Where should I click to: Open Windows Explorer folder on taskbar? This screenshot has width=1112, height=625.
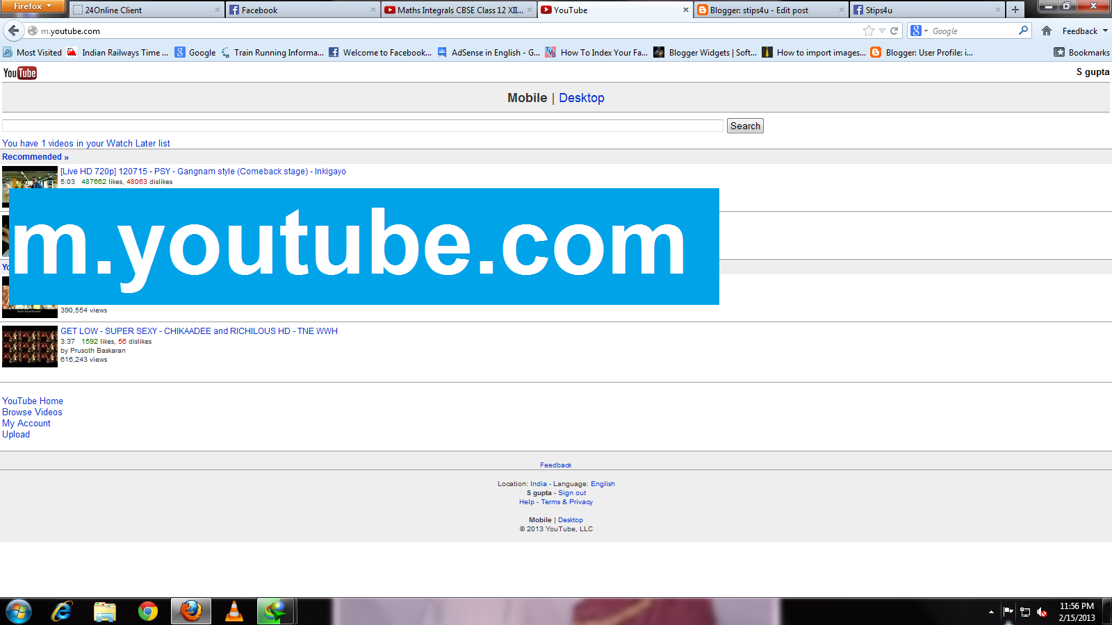pyautogui.click(x=105, y=612)
